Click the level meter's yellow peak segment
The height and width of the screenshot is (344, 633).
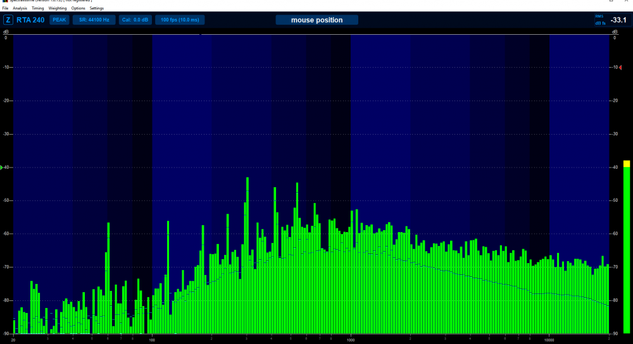pos(627,164)
